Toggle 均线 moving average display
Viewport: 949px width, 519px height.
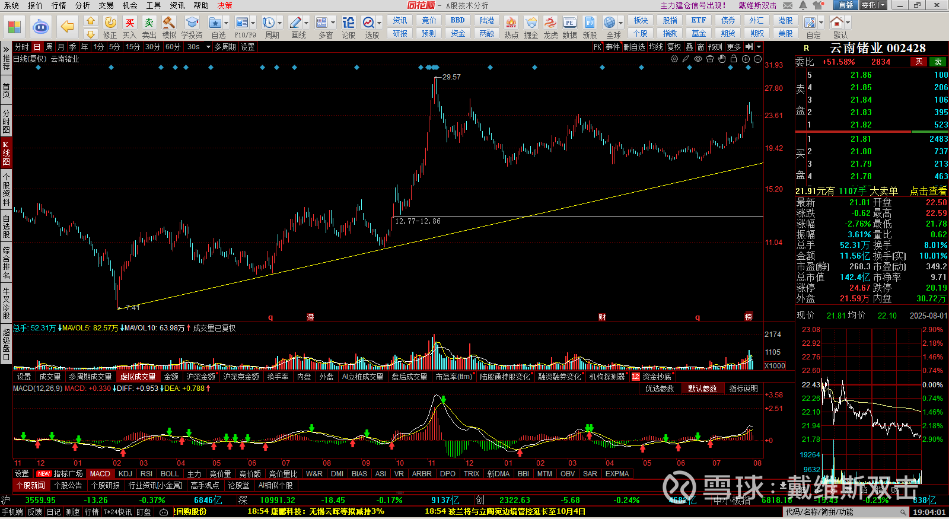click(655, 47)
